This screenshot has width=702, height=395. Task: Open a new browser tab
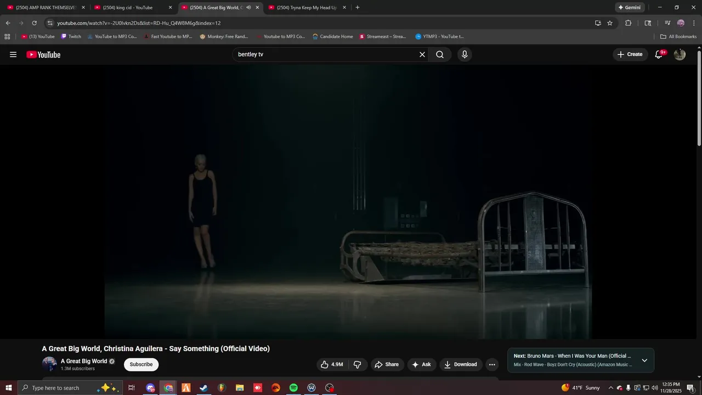tap(358, 8)
